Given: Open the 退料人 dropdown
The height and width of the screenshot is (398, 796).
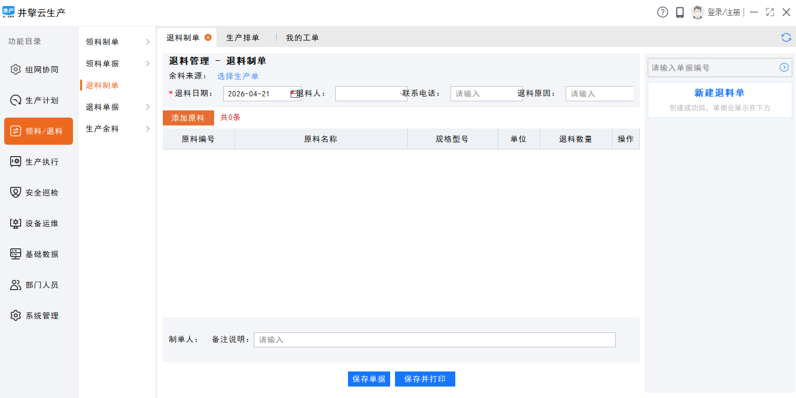Looking at the screenshot, I should point(371,93).
